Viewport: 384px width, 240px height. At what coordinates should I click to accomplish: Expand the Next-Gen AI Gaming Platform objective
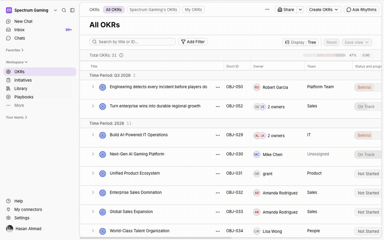coord(93,154)
